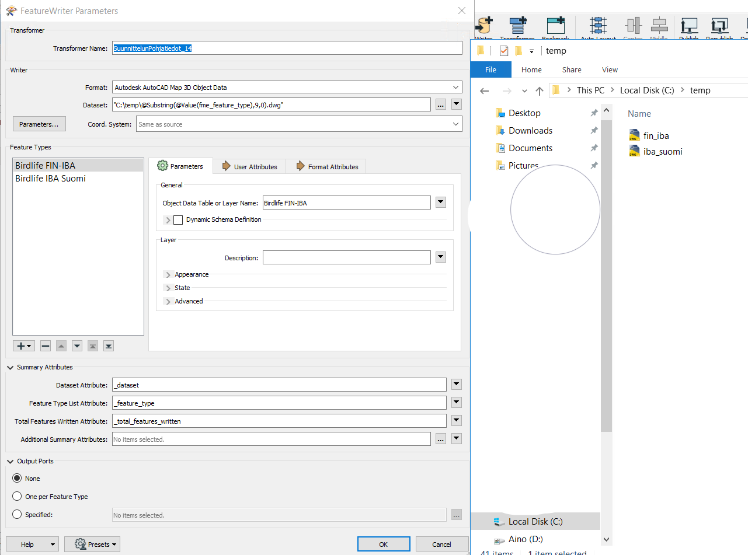Click the writer Parameters... button
Image resolution: width=748 pixels, height=555 pixels.
pos(39,124)
